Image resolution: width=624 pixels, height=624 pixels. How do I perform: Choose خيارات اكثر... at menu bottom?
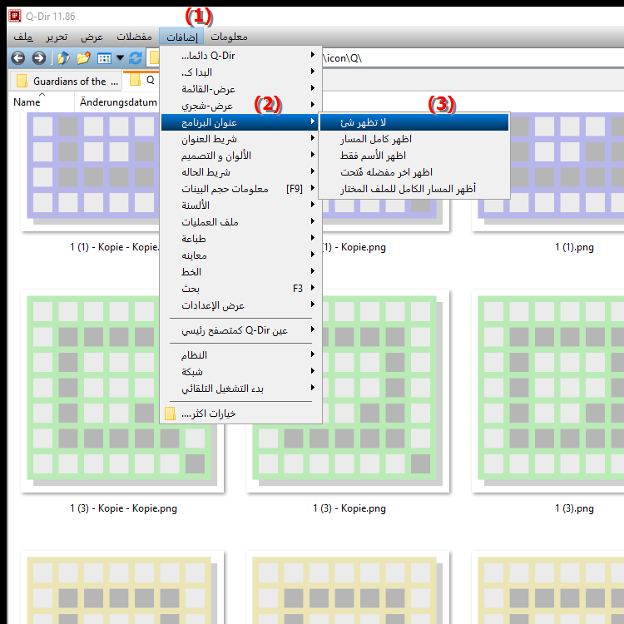point(240,414)
